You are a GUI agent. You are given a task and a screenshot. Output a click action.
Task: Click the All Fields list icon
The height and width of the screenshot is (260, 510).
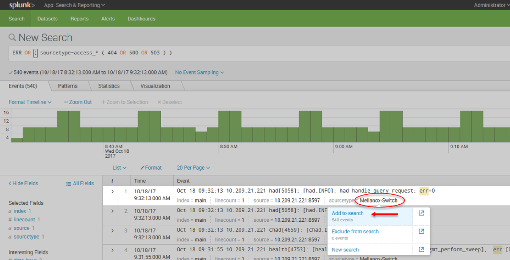68,183
